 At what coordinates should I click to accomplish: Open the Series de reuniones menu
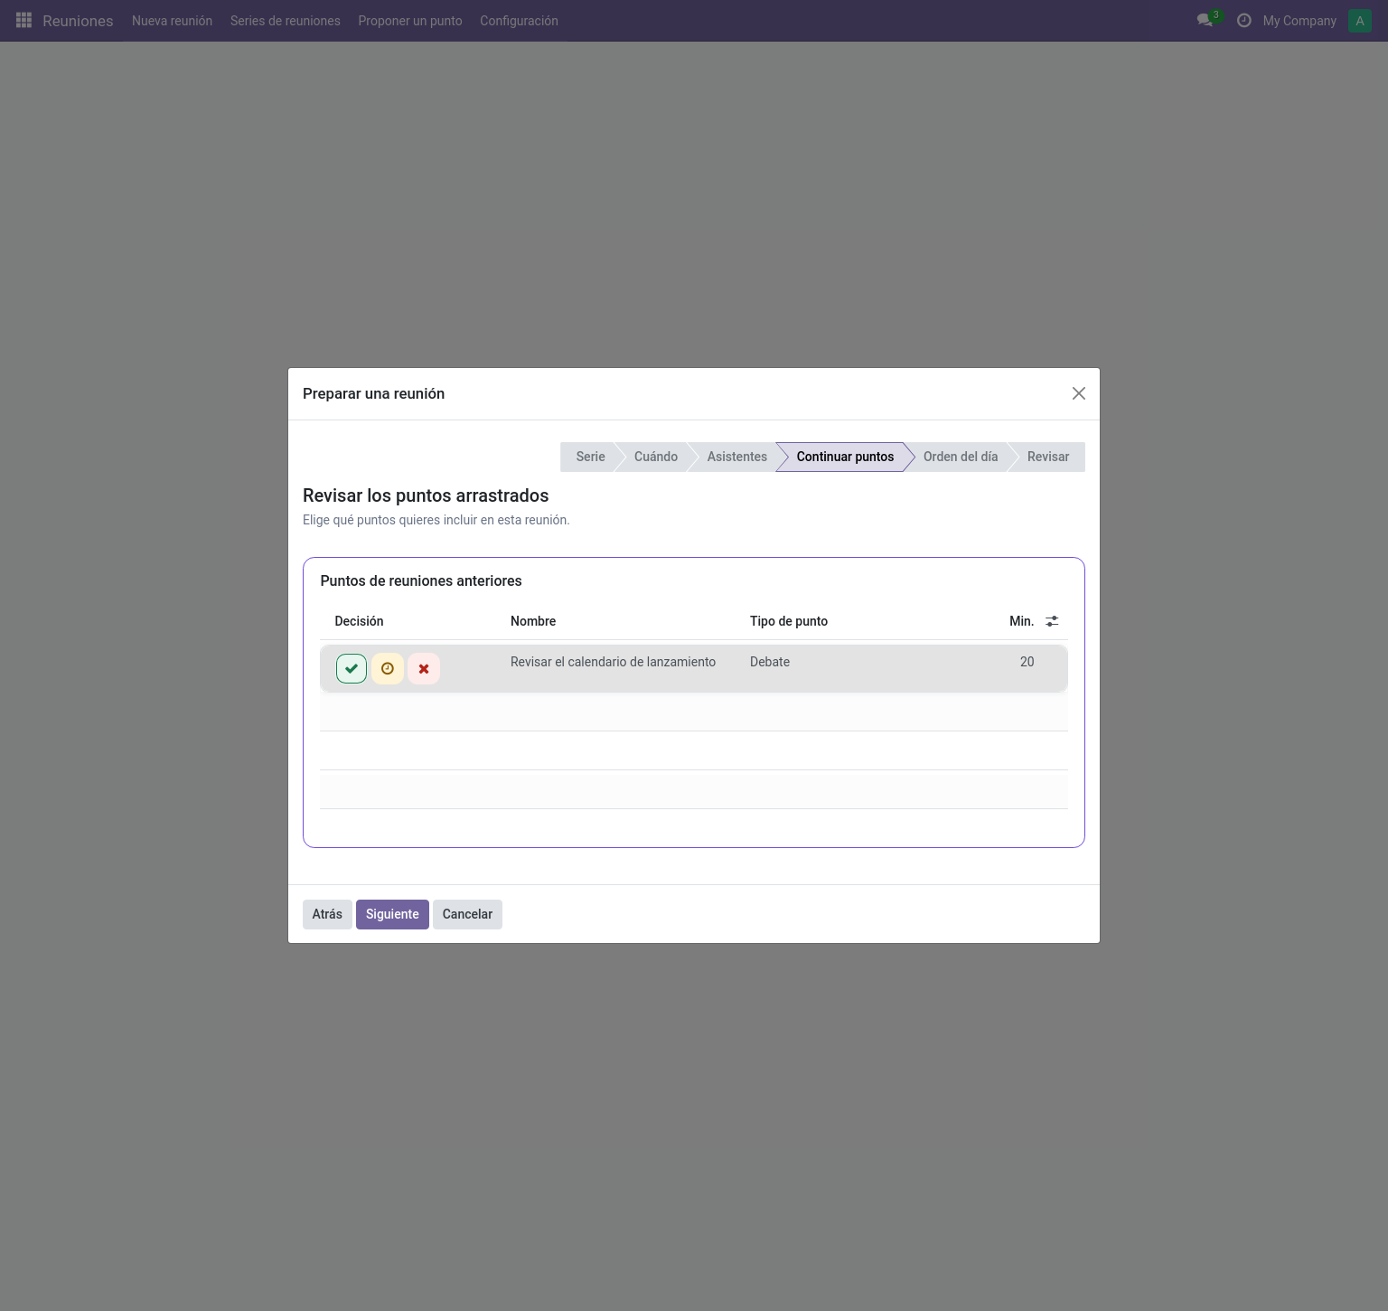286,21
